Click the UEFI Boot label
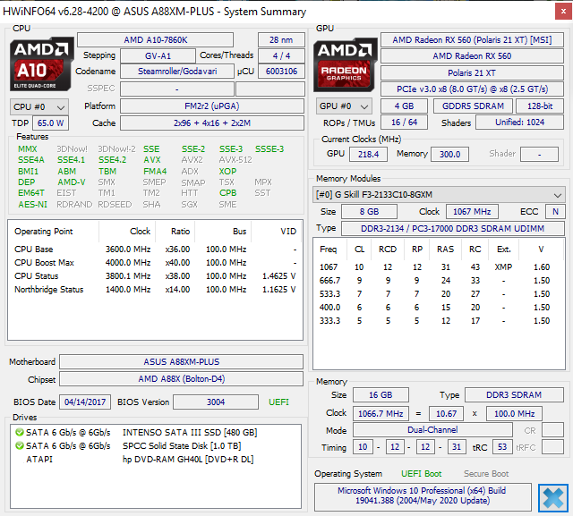 (421, 474)
